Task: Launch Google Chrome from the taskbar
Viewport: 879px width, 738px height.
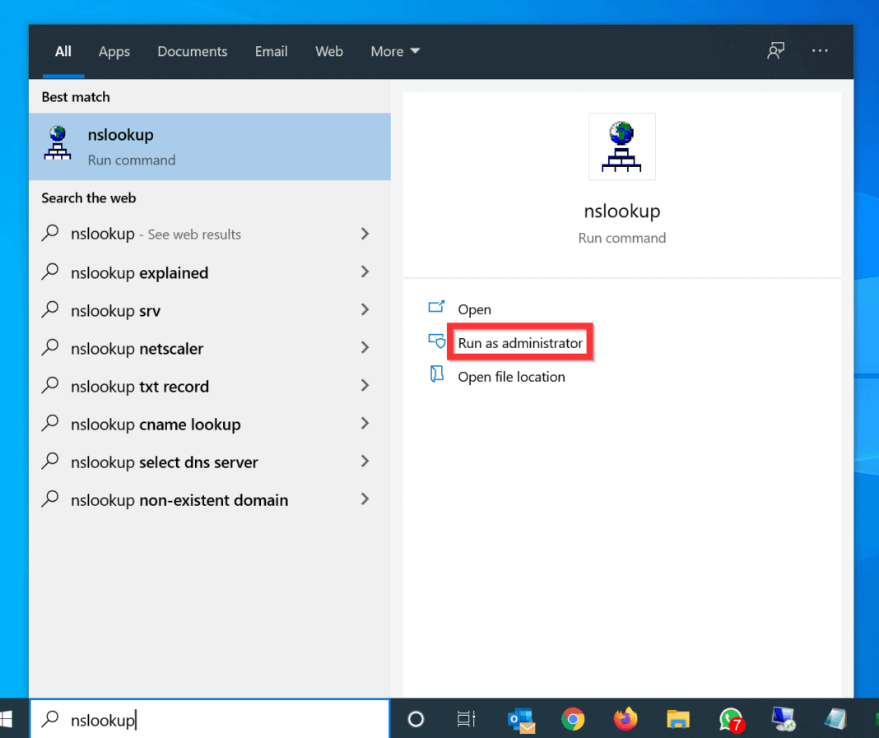Action: [x=573, y=718]
